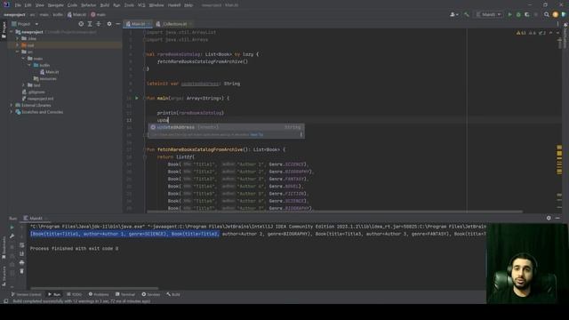Clear console output with trash icon
The width and height of the screenshot is (569, 320).
click(21, 271)
